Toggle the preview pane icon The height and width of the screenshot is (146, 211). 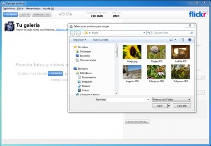tap(182, 40)
